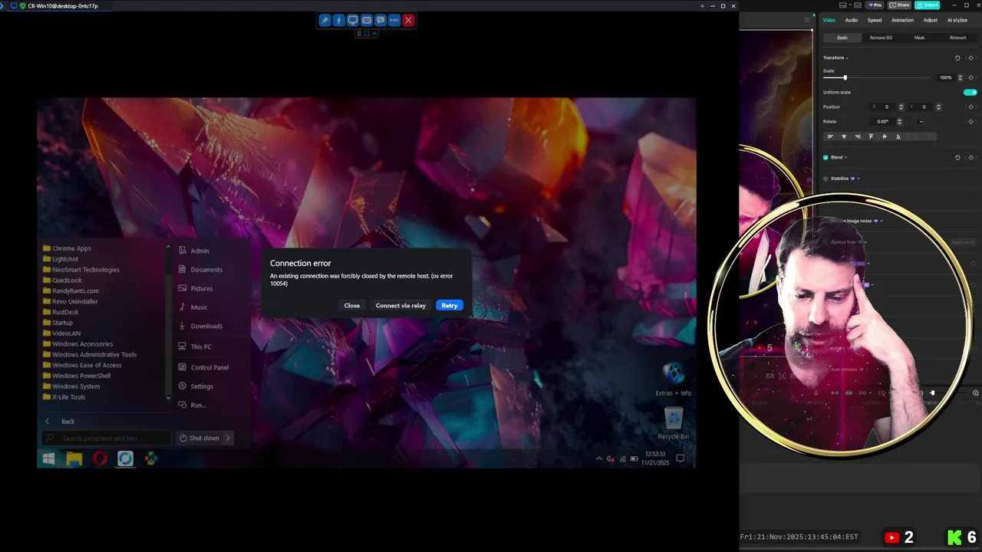Click the Pro button
Image resolution: width=982 pixels, height=552 pixels.
point(873,5)
